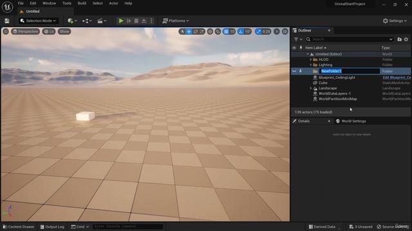Image resolution: width=412 pixels, height=231 pixels.
Task: Open the Settings dropdown
Action: (395, 21)
